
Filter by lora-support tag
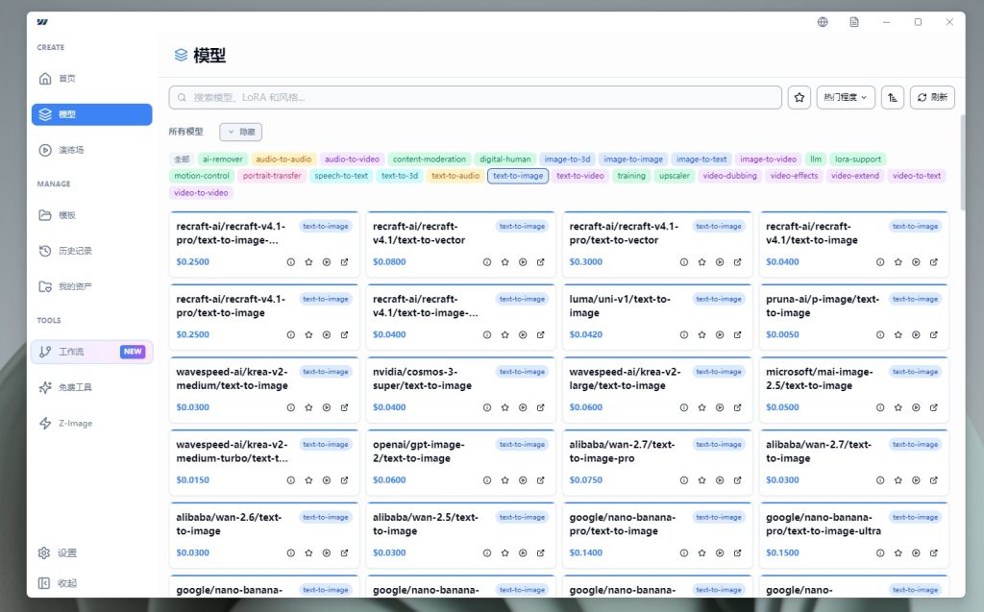(x=857, y=159)
